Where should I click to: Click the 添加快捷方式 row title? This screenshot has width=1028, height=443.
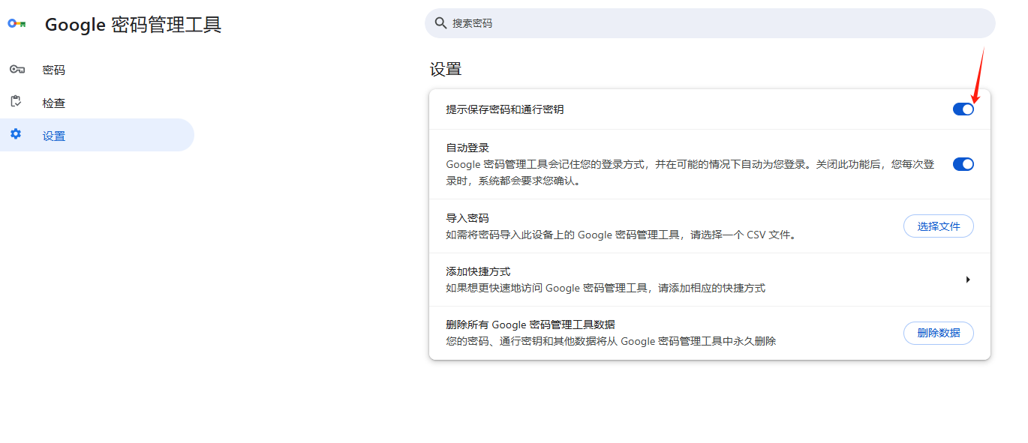click(478, 271)
